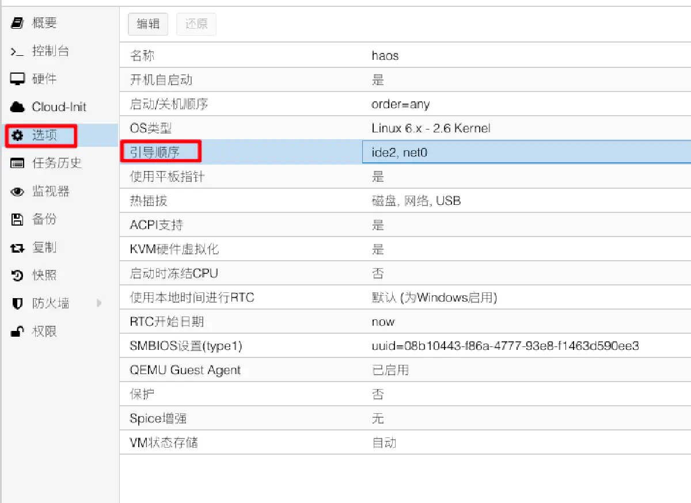Select the 快照 history icon
The height and width of the screenshot is (503, 691).
17,276
